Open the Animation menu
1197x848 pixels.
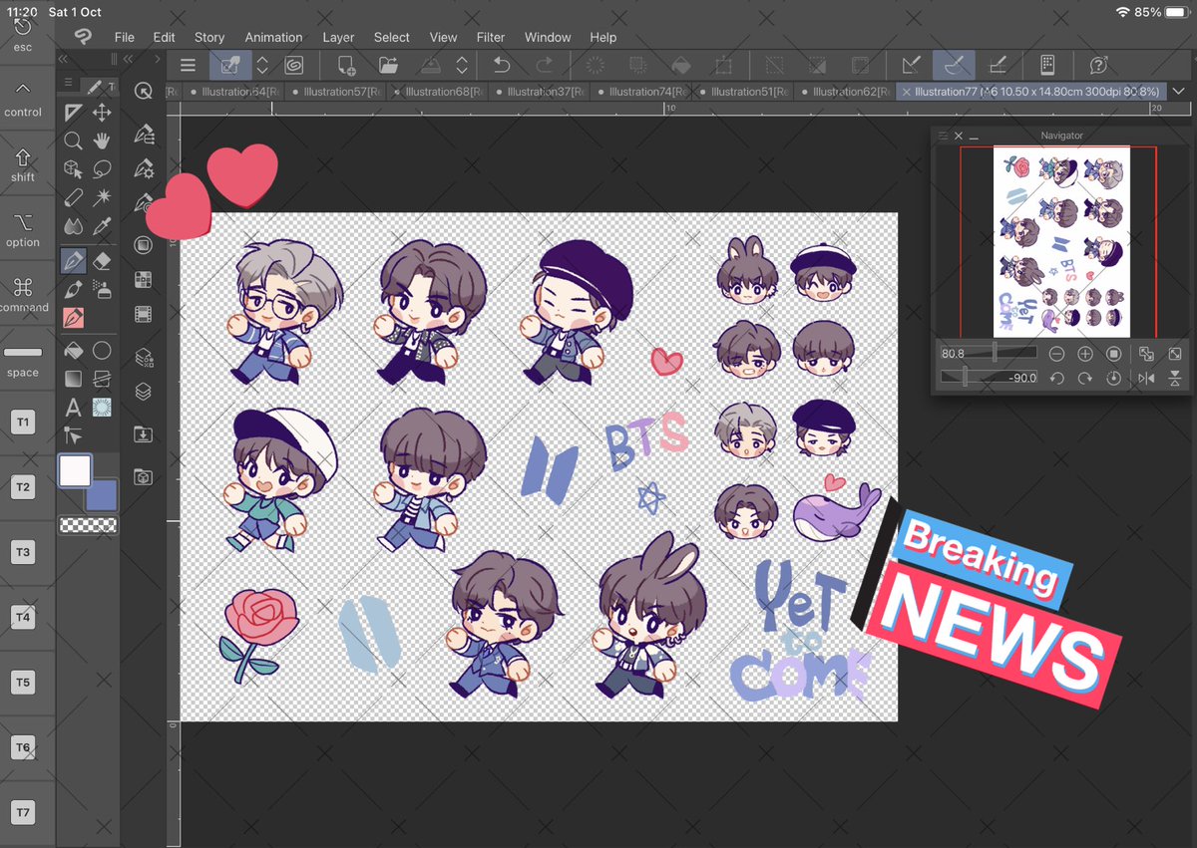[273, 37]
